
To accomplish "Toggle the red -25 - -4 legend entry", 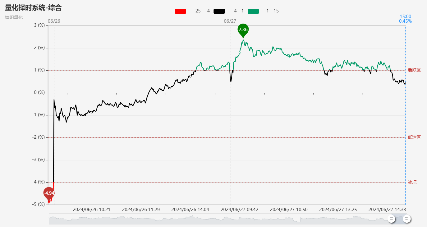I will (x=181, y=11).
